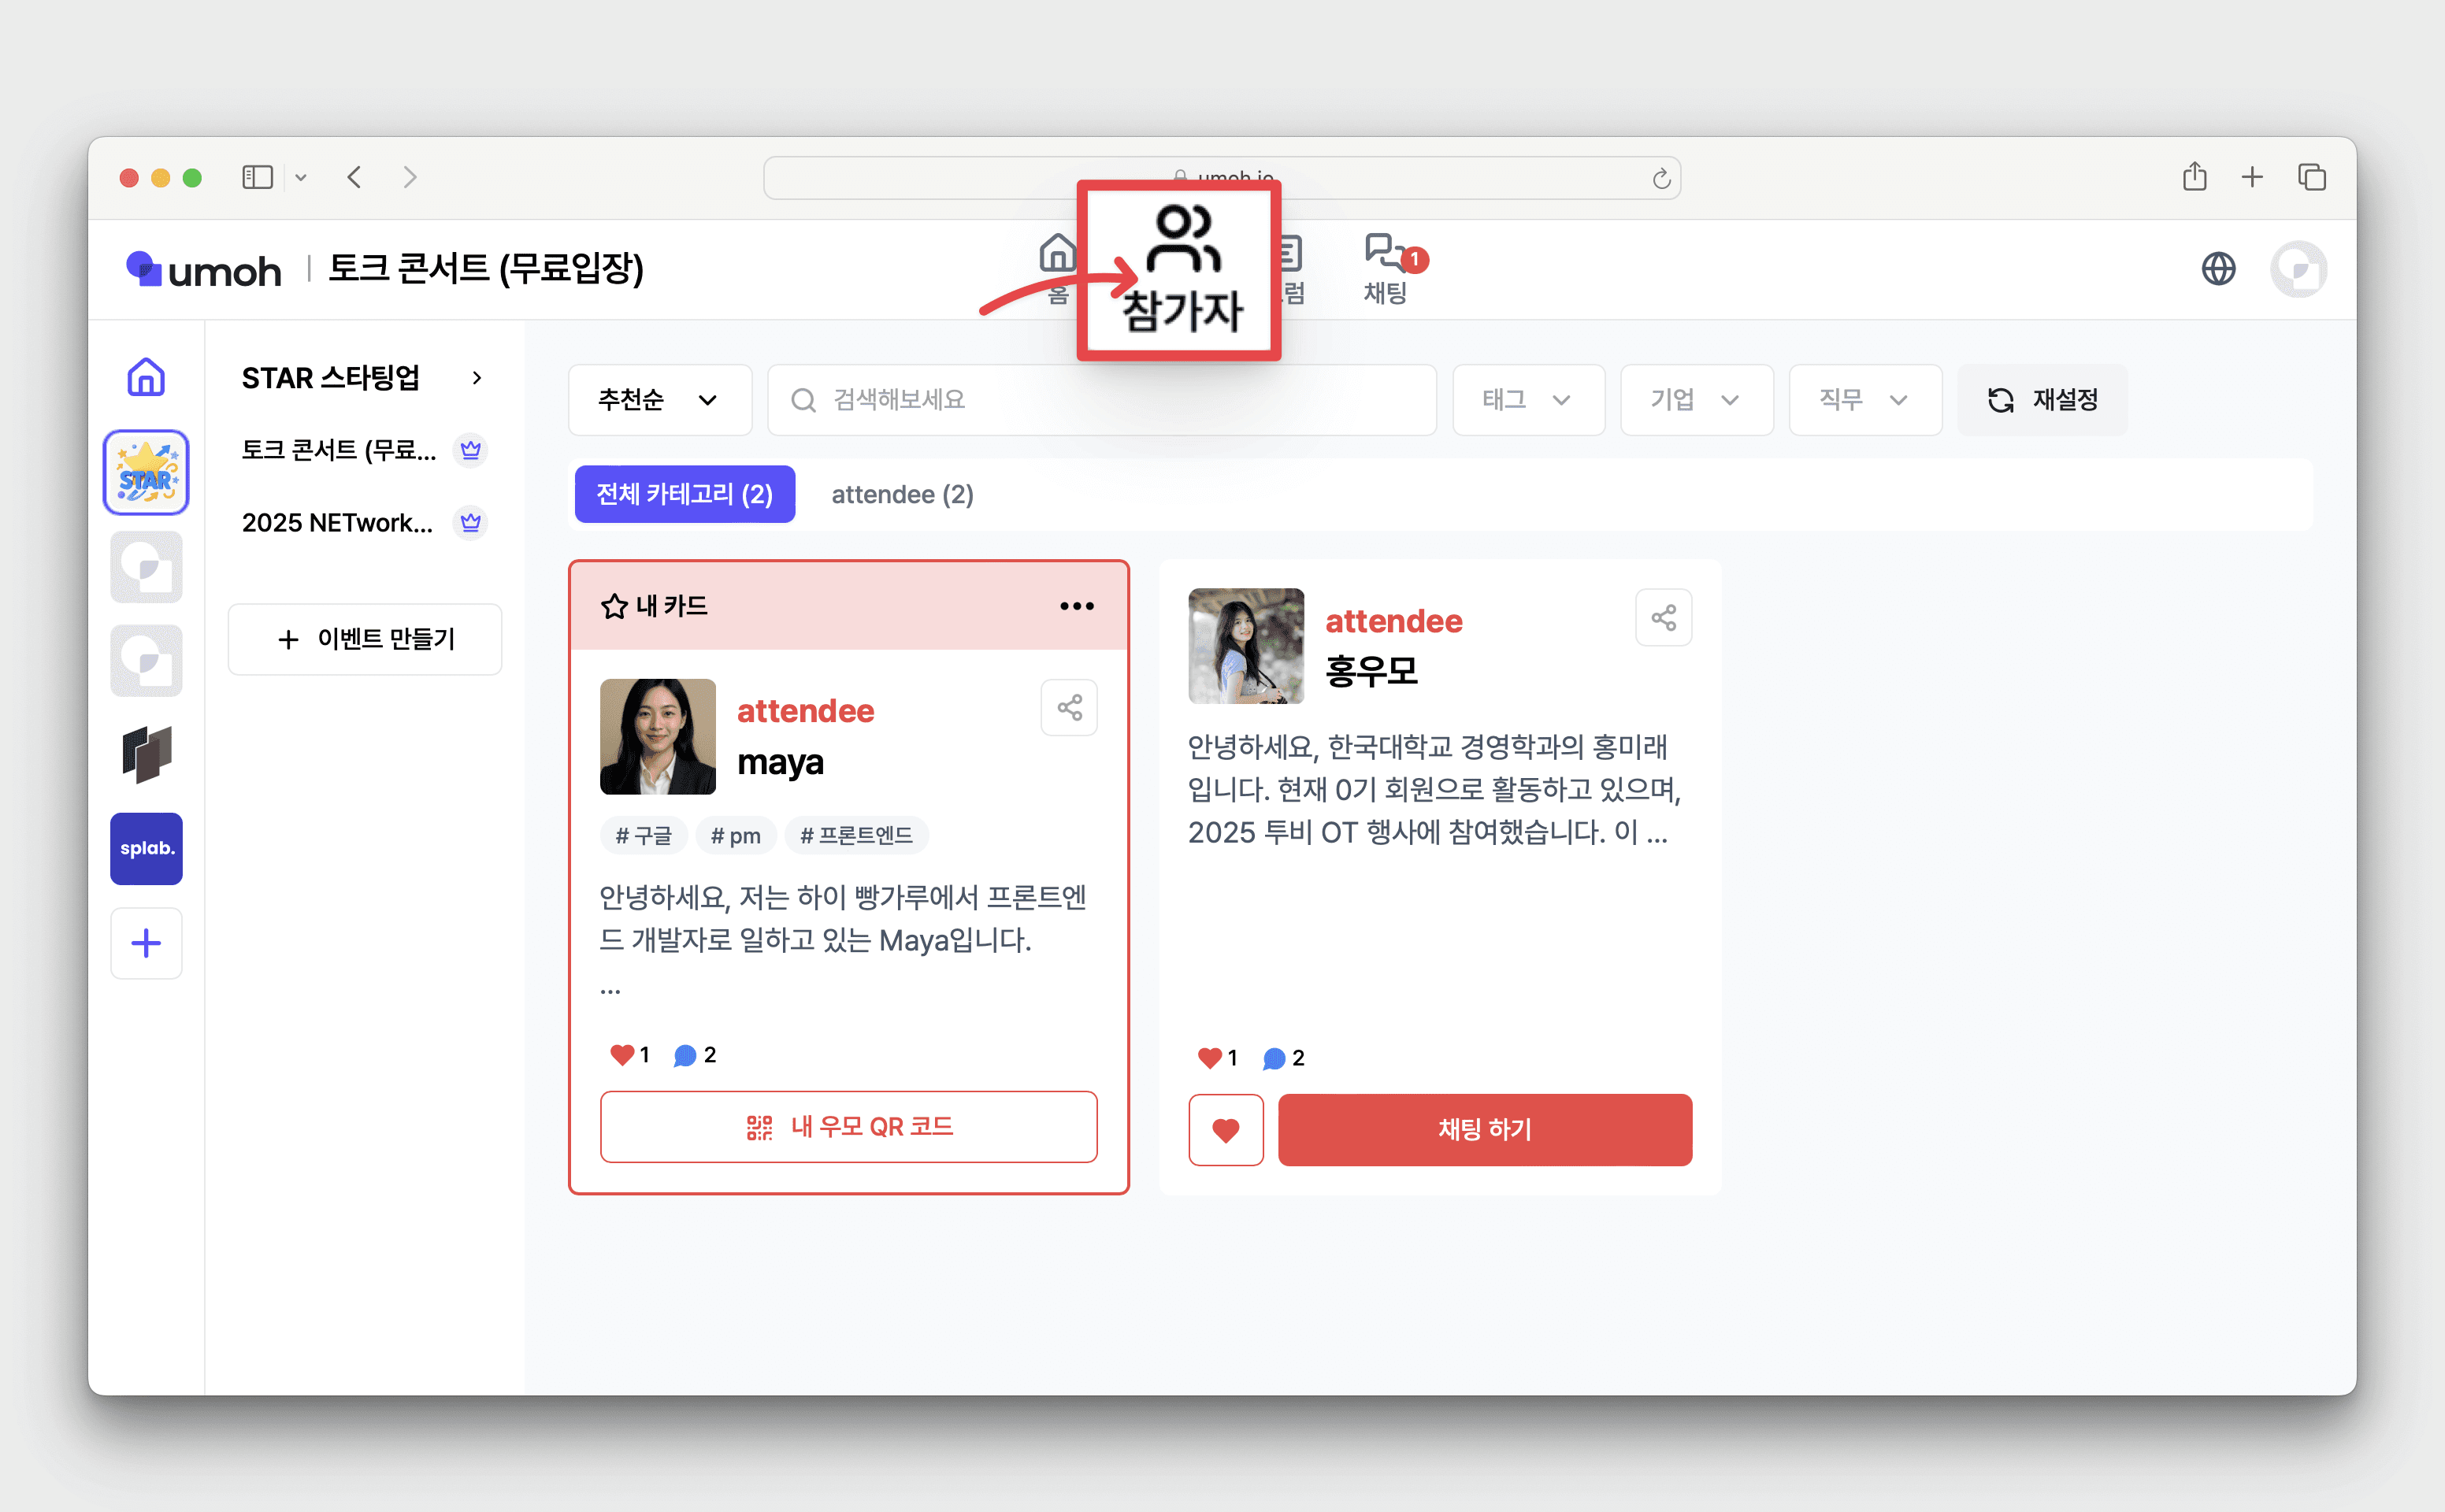
Task: Toggle the star on 내 카드 header
Action: pos(613,606)
